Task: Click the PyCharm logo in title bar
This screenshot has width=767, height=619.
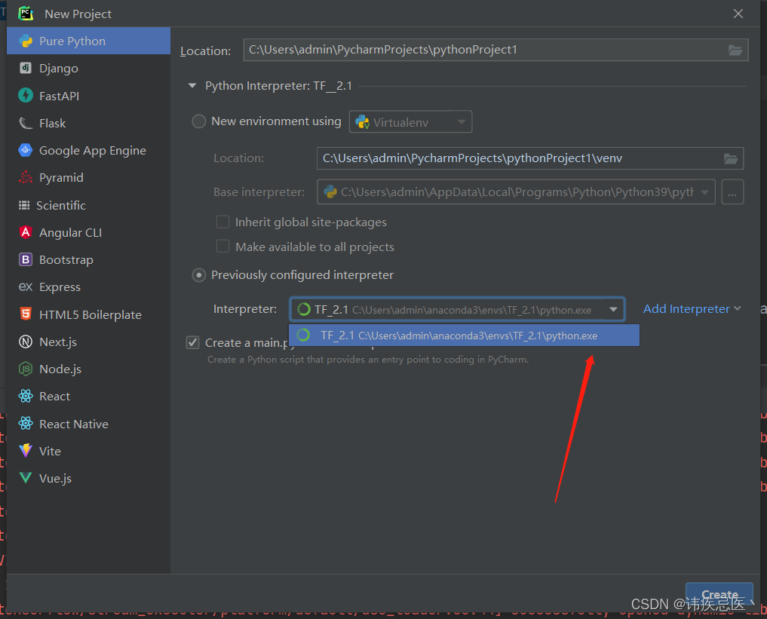Action: point(26,14)
